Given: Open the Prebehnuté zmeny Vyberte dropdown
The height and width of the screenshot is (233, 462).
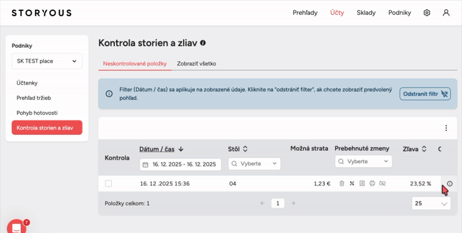Looking at the screenshot, I should 363,161.
